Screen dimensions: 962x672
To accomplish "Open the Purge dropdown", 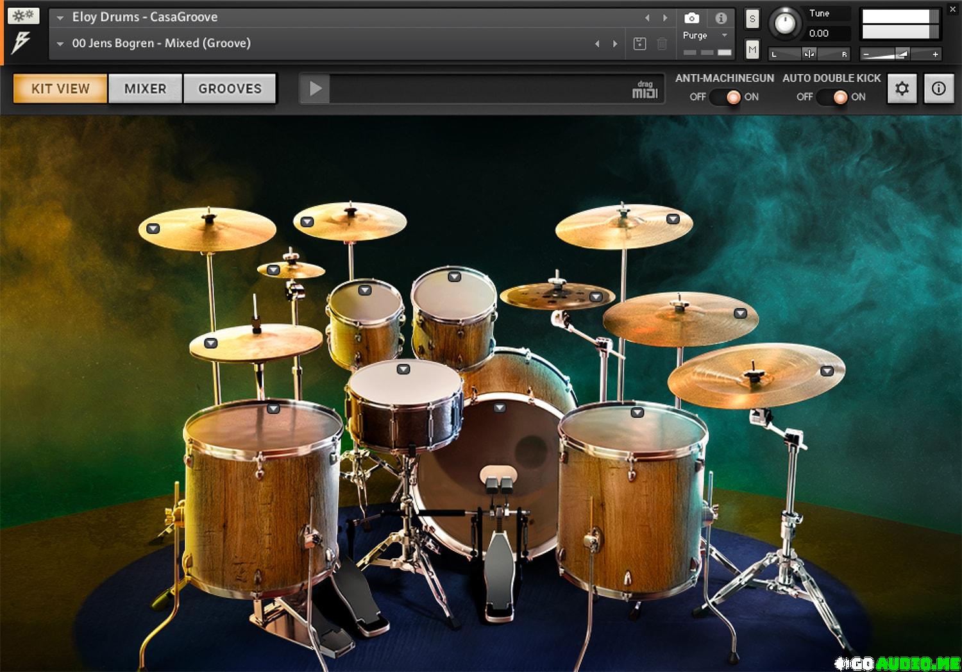I will tap(705, 35).
